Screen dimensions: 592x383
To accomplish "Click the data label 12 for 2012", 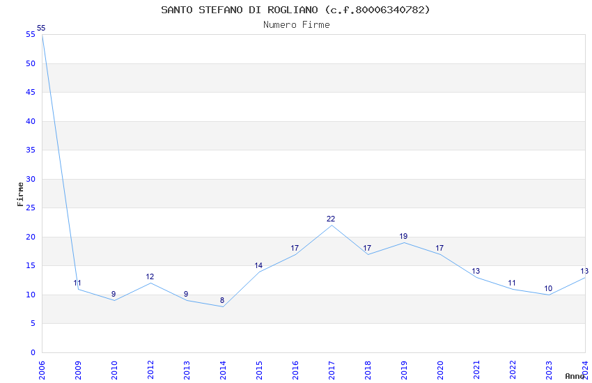I will (x=150, y=276).
